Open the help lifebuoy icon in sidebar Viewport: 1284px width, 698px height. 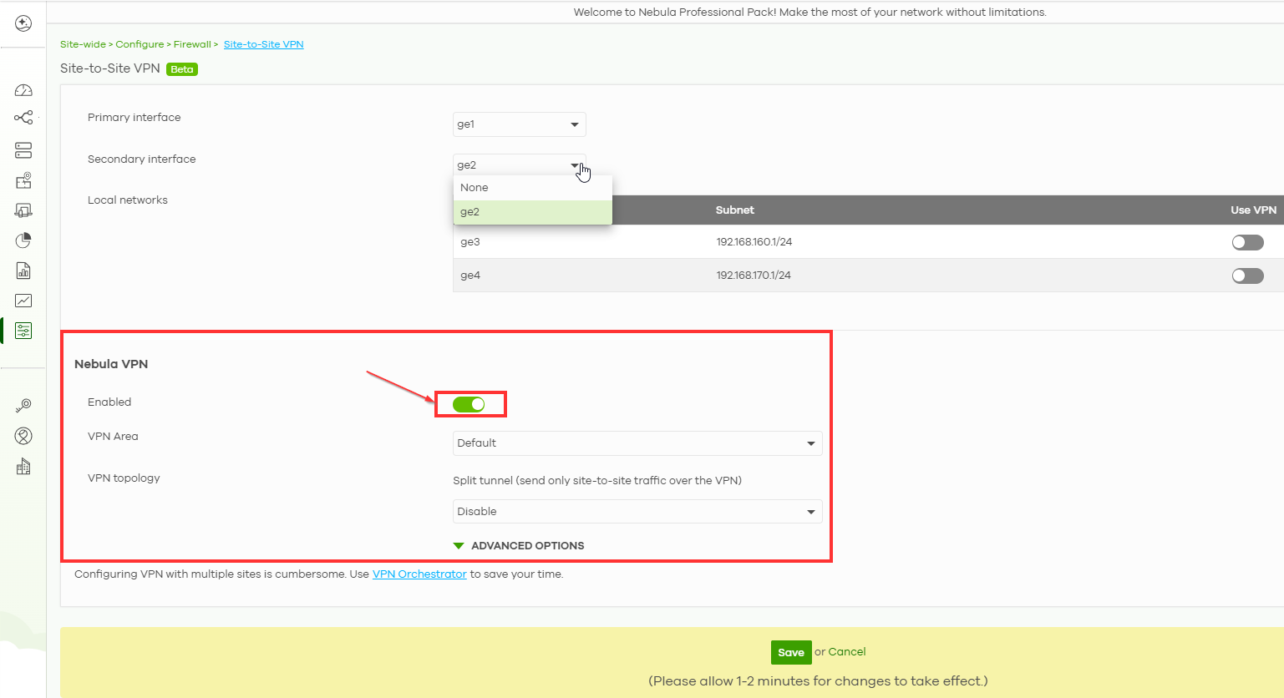tap(23, 436)
